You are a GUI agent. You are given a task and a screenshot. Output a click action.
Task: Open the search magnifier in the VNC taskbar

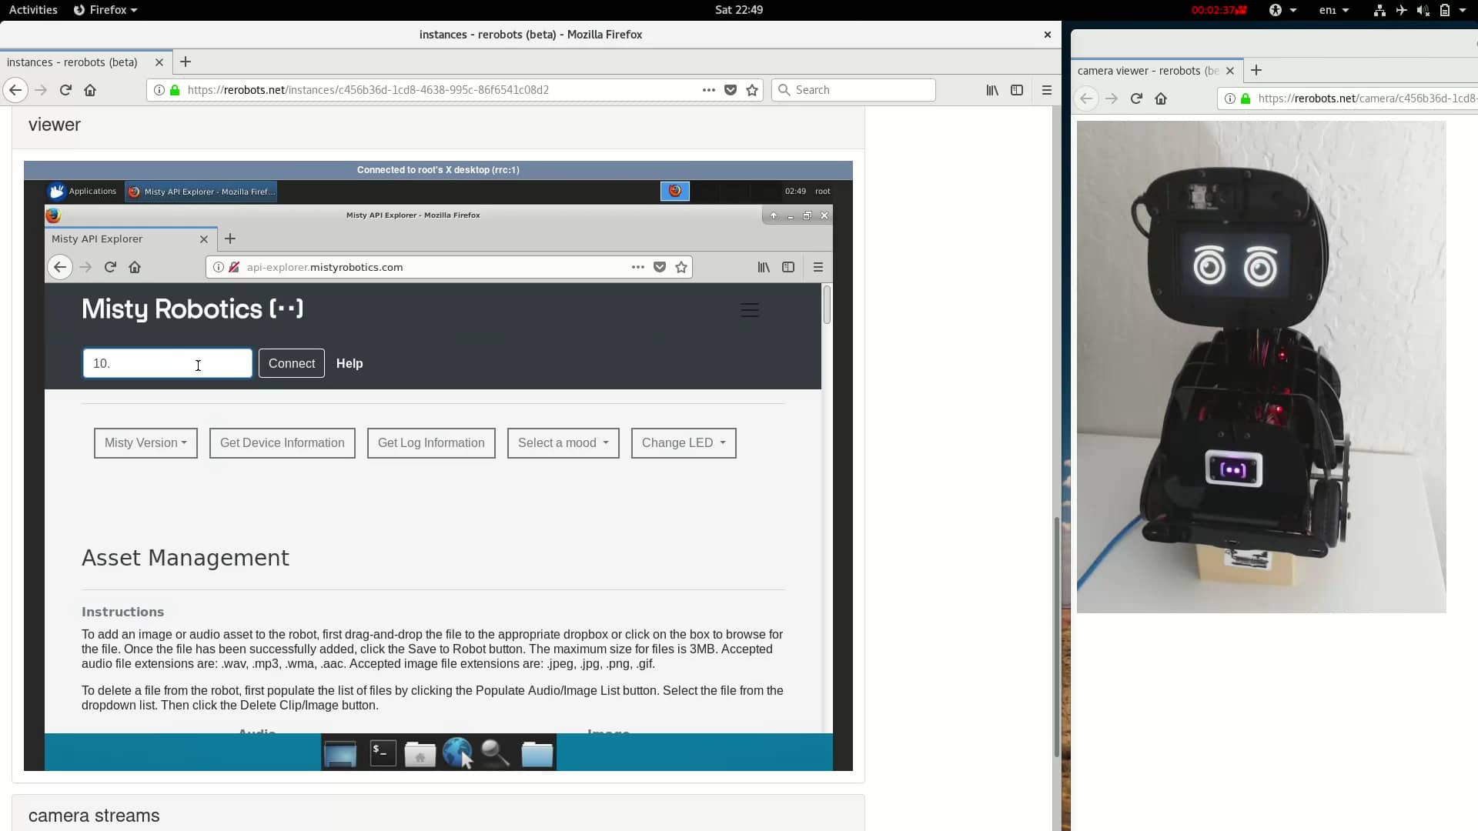click(495, 753)
